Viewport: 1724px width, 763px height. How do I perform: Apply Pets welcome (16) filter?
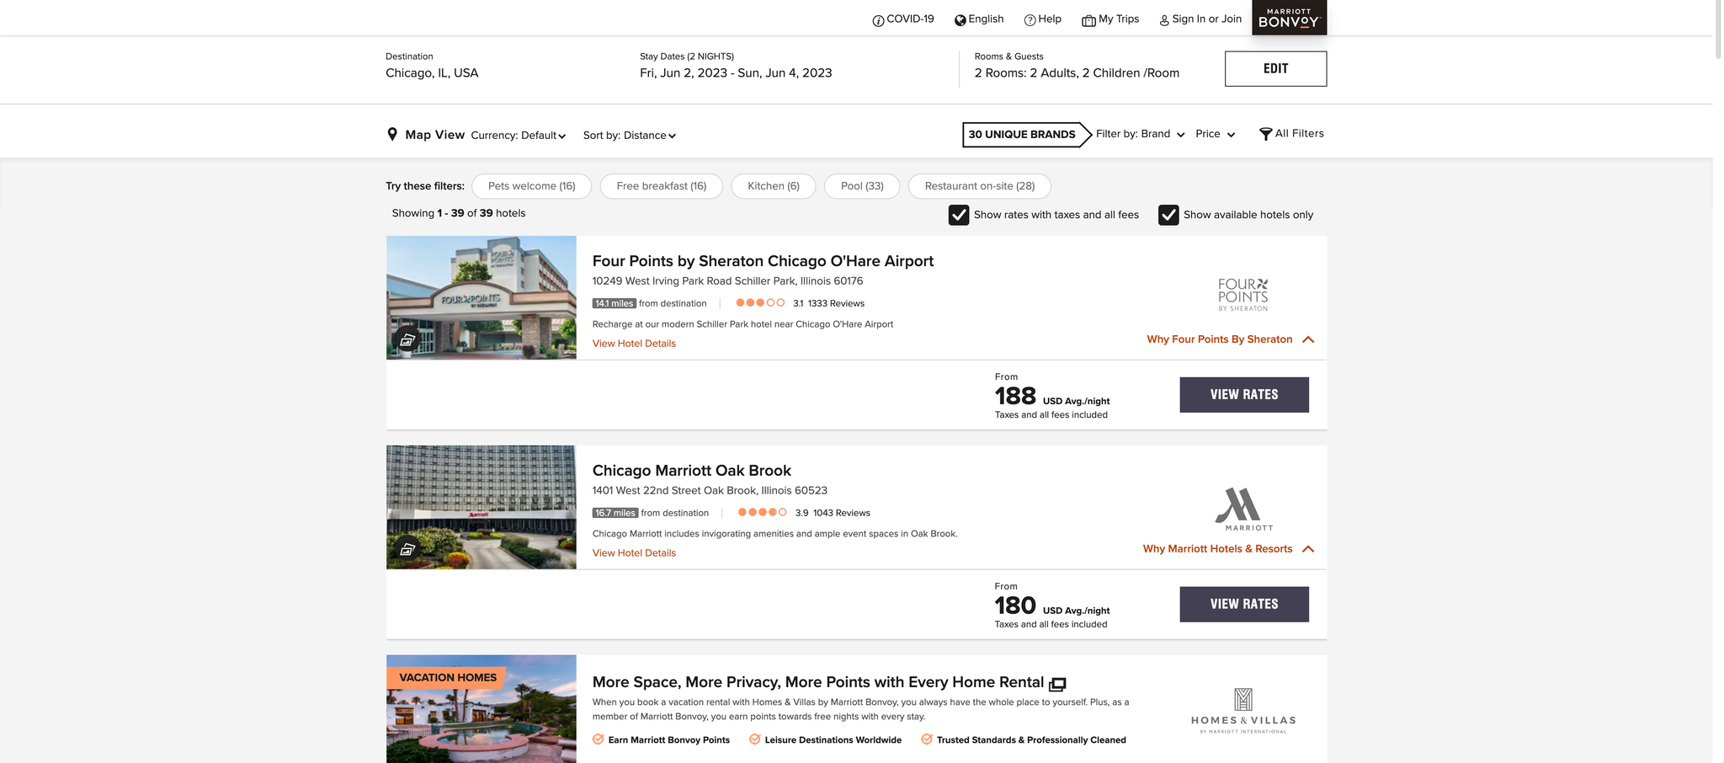531,186
